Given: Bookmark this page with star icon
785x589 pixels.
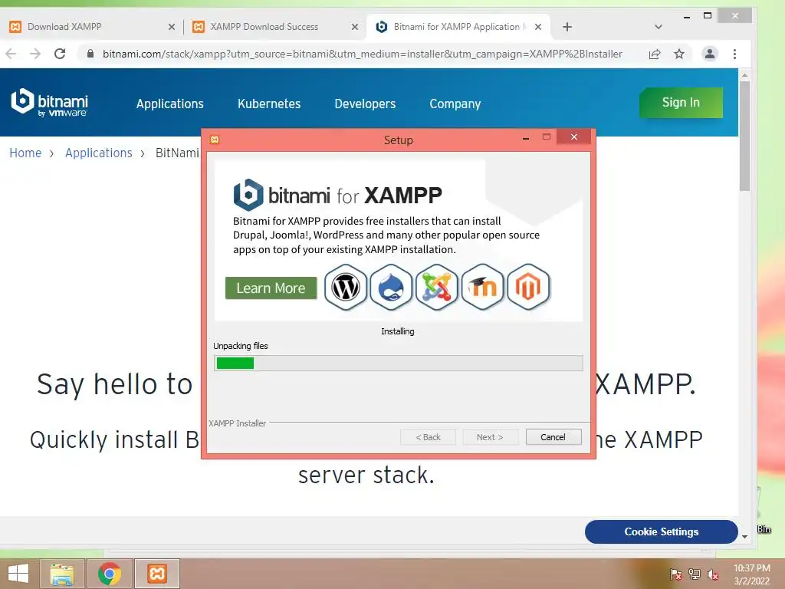Looking at the screenshot, I should tap(679, 54).
